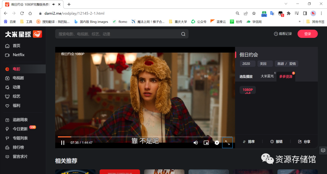Bookmark this page with the star icon
The width and height of the screenshot is (327, 174).
(x=254, y=13)
